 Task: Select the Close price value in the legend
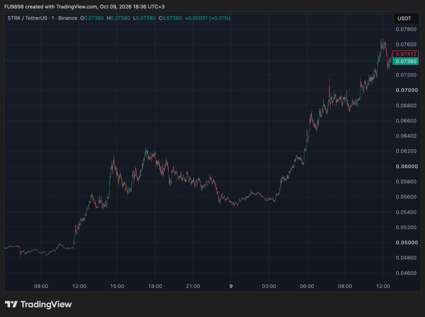click(172, 18)
